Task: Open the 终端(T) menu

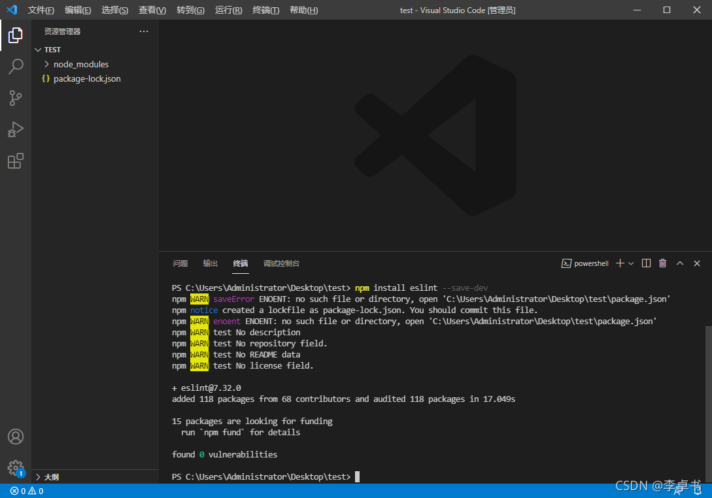Action: click(265, 10)
